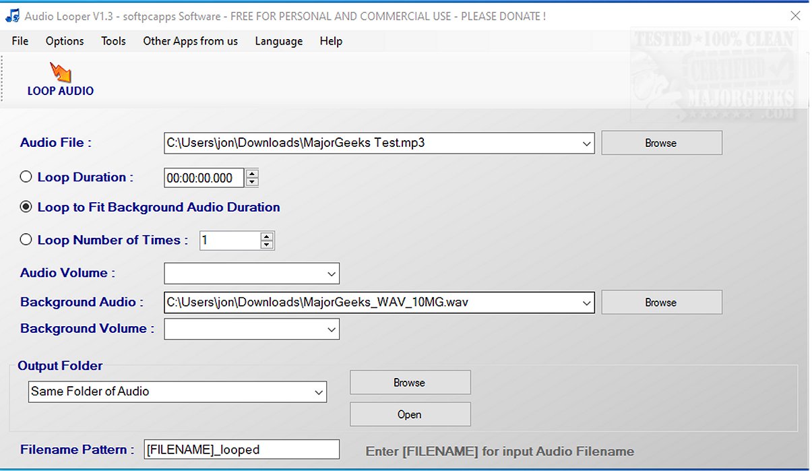Close the Audio Looper window
Viewport: 812px width, 471px height.
point(797,15)
